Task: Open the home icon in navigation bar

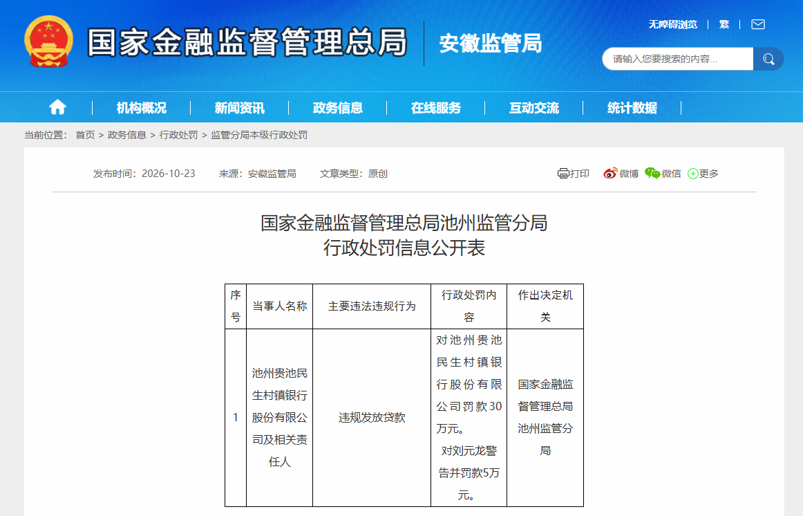Action: (57, 107)
